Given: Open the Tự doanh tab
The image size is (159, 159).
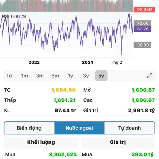Looking at the screenshot, I should tap(129, 128).
